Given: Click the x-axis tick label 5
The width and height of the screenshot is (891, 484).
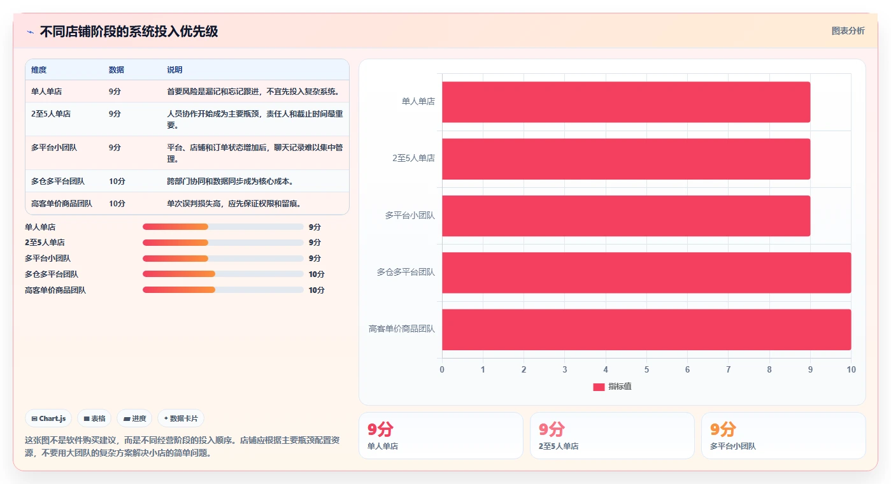Looking at the screenshot, I should 646,369.
